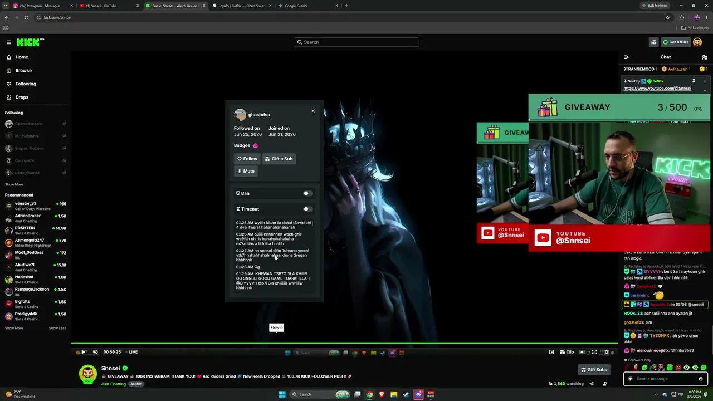
Task: Click the Gift Subs button
Action: point(594,370)
